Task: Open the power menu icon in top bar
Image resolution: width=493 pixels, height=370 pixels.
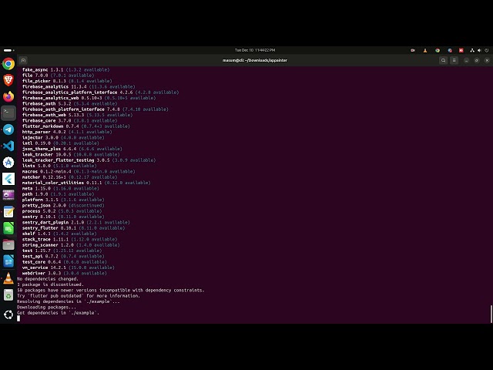Action: tap(486, 50)
